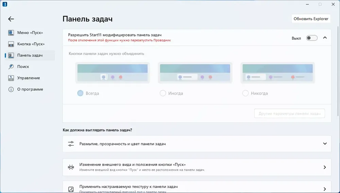This screenshot has height=193, width=340.
Task: Click the О программе info icon
Action: tap(11, 90)
